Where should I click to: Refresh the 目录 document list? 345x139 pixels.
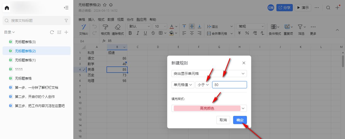pos(52,32)
